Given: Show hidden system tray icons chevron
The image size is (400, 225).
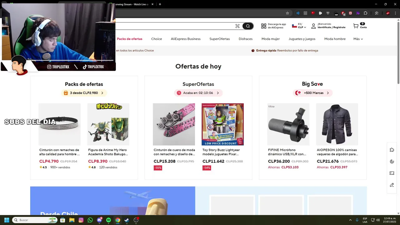Looking at the screenshot, I should (350, 220).
